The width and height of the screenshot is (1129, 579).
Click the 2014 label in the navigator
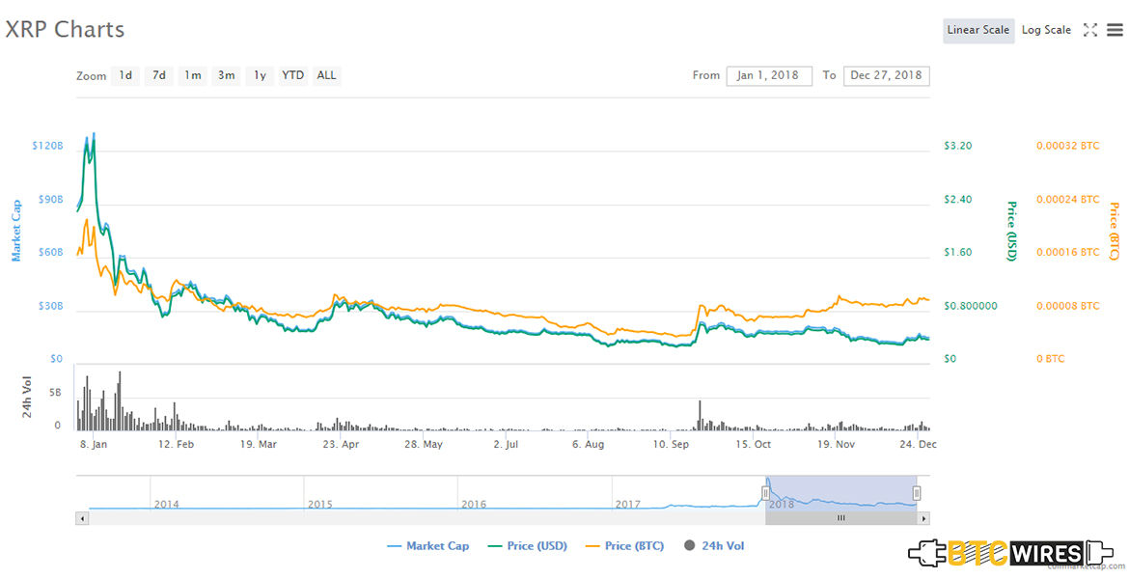click(166, 504)
